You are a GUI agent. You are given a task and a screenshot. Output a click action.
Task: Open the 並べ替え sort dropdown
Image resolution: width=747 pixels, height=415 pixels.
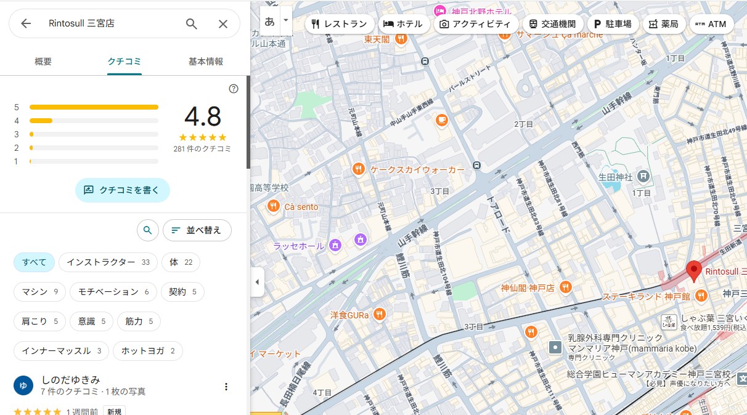point(197,230)
